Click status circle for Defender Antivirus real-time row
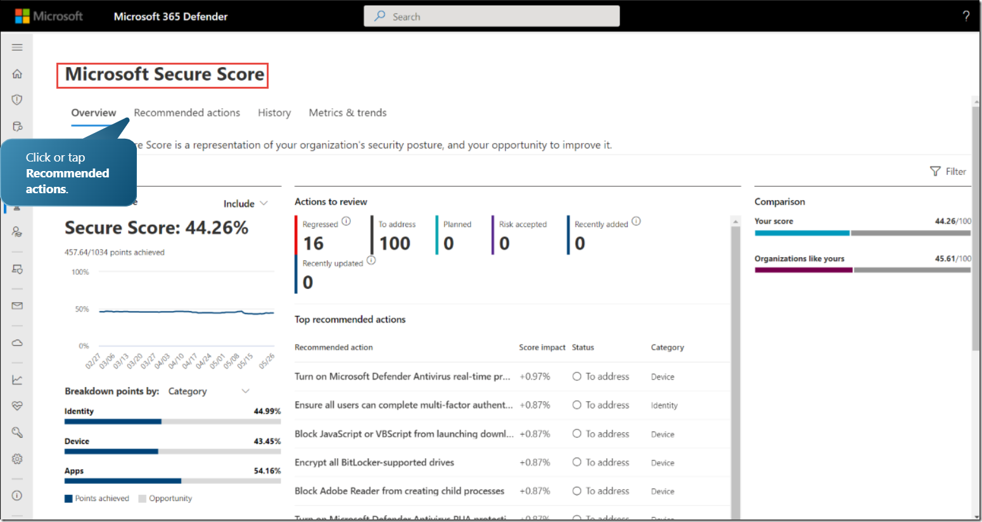The width and height of the screenshot is (982, 522). pyautogui.click(x=577, y=376)
